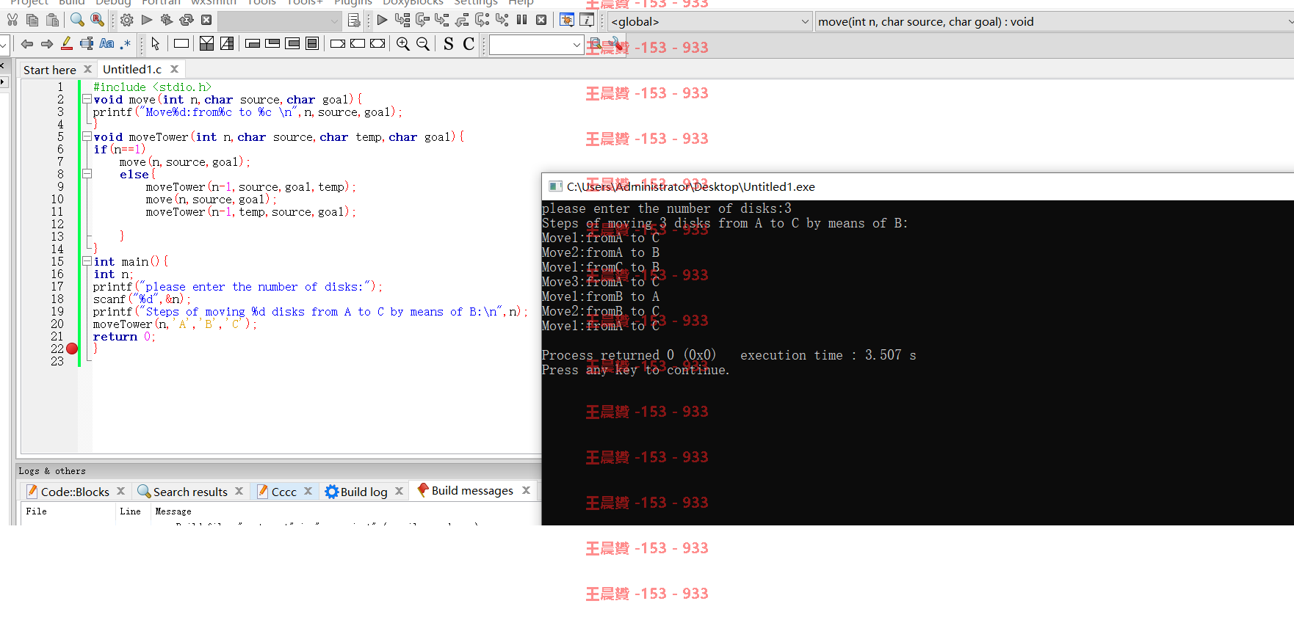Click the Cut scissors icon
The width and height of the screenshot is (1294, 634).
pyautogui.click(x=12, y=20)
